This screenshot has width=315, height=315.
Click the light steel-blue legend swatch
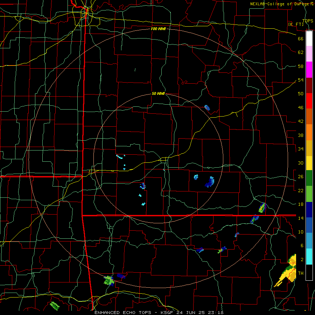tap(309, 241)
